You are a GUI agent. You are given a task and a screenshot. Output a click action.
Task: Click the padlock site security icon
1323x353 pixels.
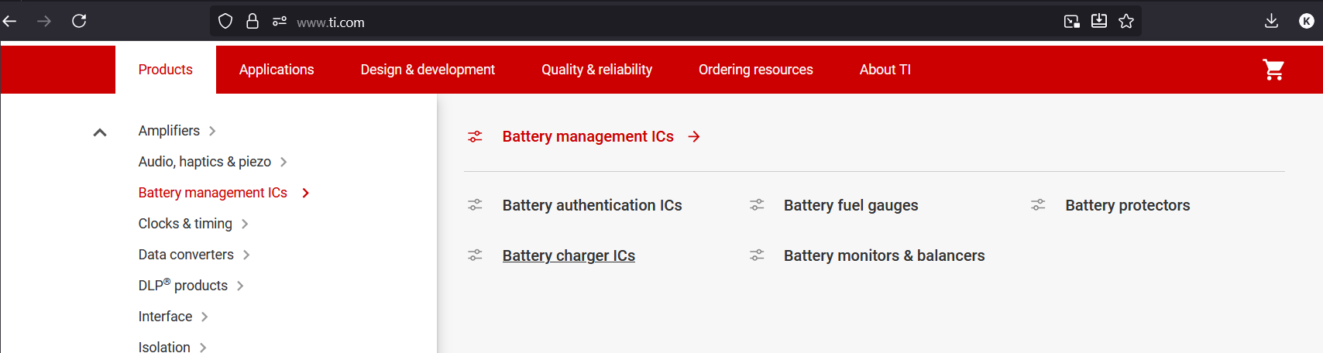coord(253,22)
